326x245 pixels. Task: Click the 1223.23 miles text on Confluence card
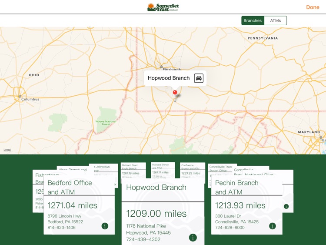[x=190, y=173]
